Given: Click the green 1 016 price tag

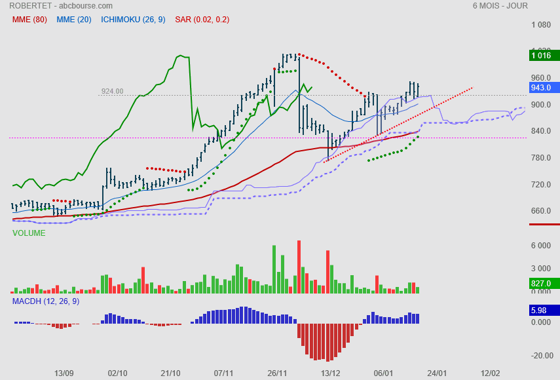Looking at the screenshot, I should pyautogui.click(x=544, y=55).
